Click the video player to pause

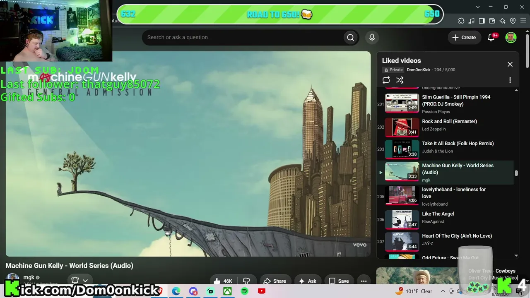coord(188,154)
